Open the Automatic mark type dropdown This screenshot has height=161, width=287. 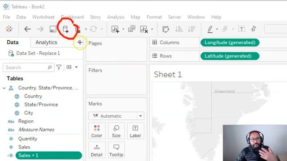[x=140, y=116]
